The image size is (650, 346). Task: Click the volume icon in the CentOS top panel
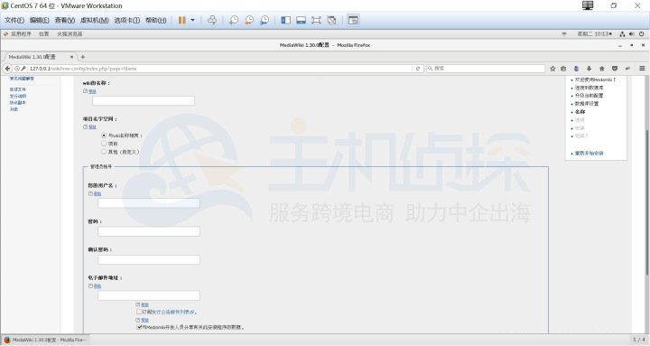click(x=632, y=34)
